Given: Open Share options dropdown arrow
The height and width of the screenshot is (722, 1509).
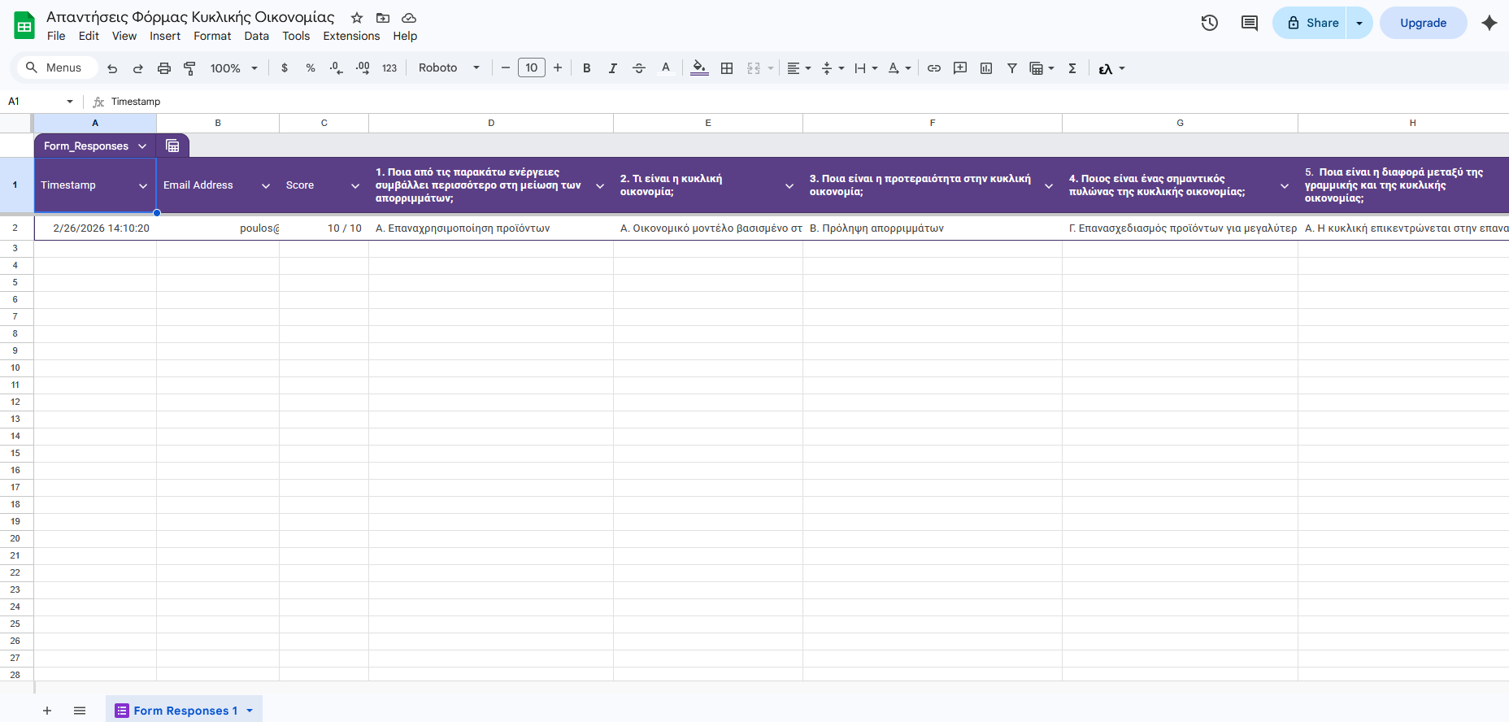Looking at the screenshot, I should [x=1359, y=23].
